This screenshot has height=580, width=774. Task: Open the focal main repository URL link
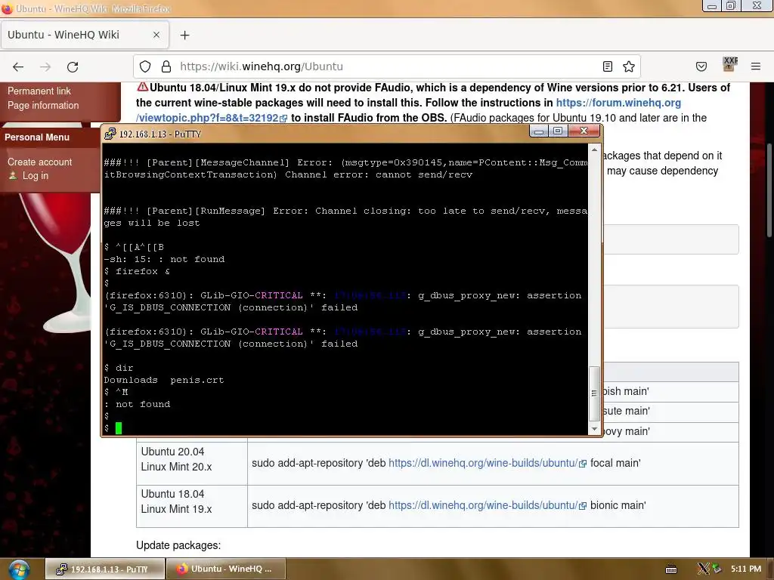point(483,463)
